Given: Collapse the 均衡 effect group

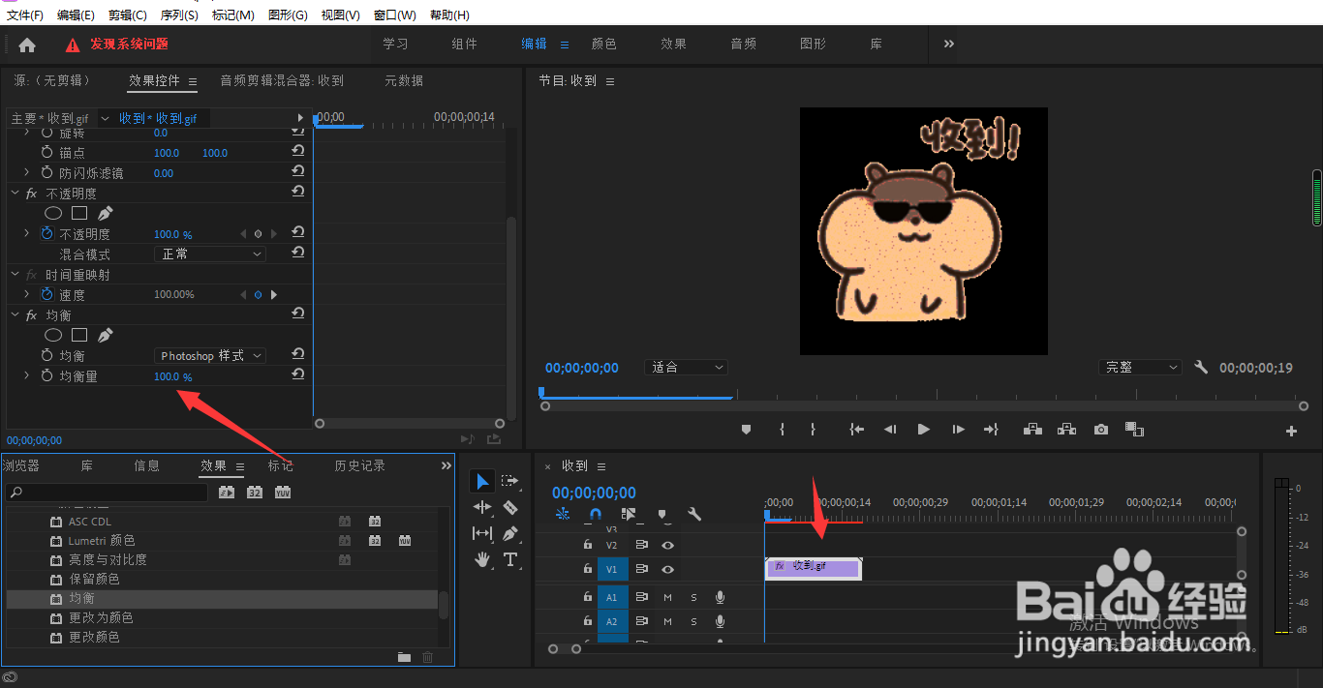Looking at the screenshot, I should click(x=15, y=314).
